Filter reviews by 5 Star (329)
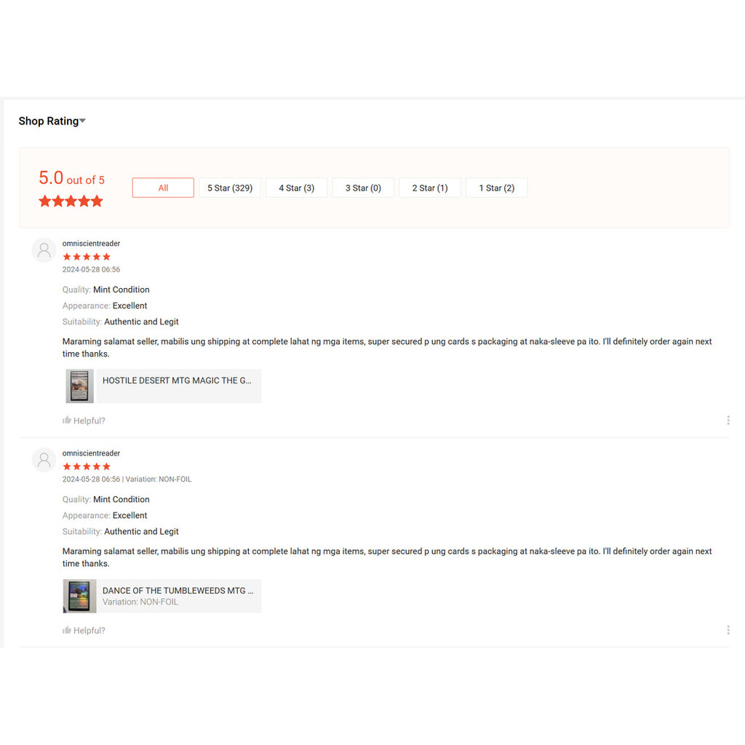 click(x=230, y=188)
